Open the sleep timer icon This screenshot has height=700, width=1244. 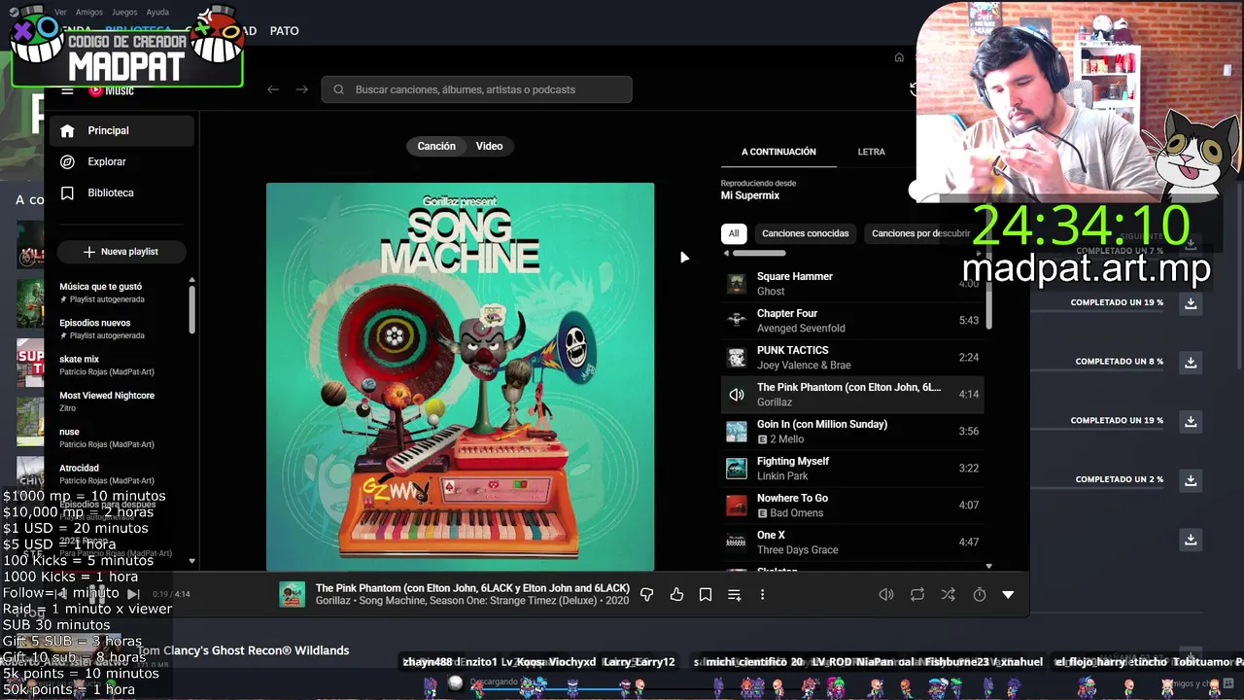980,594
